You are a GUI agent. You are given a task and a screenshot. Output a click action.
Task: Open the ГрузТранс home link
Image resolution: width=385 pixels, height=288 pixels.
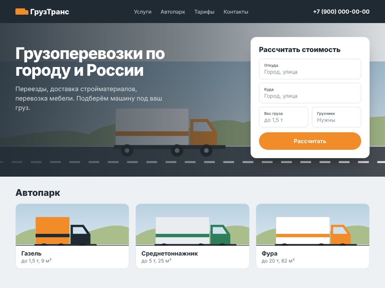pos(42,12)
